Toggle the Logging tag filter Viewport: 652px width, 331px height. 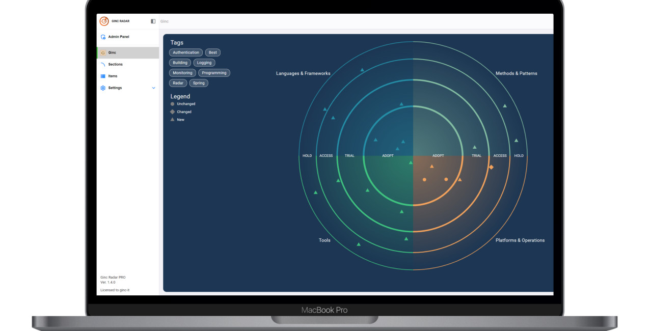point(204,63)
